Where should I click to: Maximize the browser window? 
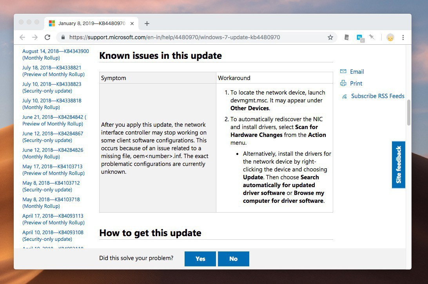click(37, 22)
